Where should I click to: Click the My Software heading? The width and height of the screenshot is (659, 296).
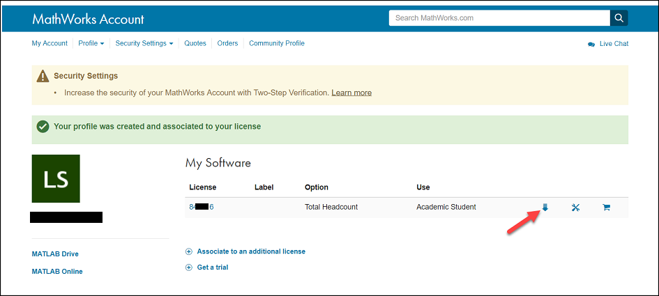pos(218,163)
